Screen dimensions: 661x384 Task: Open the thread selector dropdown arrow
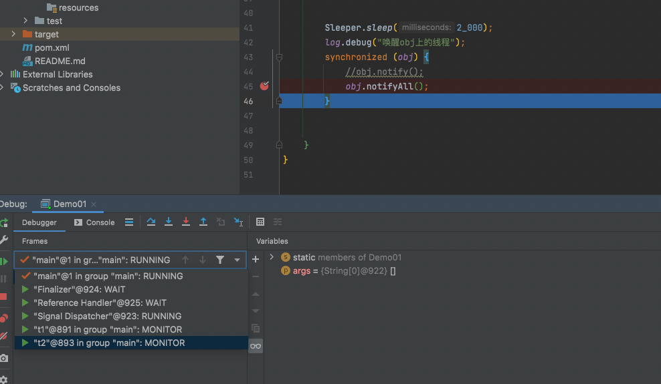click(x=237, y=260)
